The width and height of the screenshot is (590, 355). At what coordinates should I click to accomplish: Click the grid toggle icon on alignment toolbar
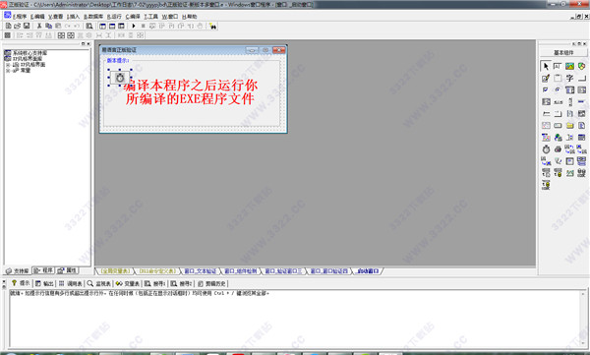click(7, 35)
